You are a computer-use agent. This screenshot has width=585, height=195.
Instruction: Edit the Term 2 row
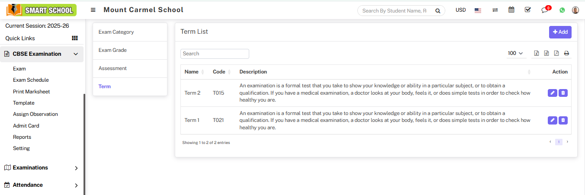click(x=552, y=93)
